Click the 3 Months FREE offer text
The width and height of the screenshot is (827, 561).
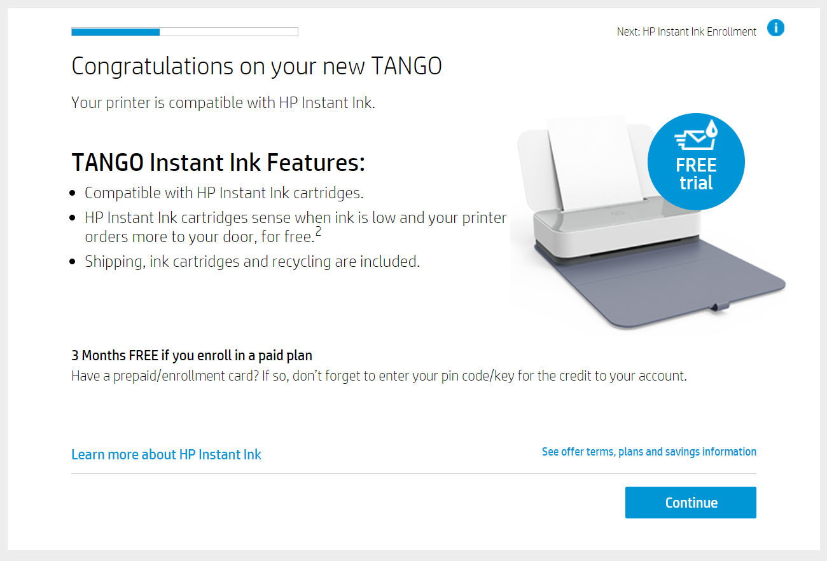point(191,356)
